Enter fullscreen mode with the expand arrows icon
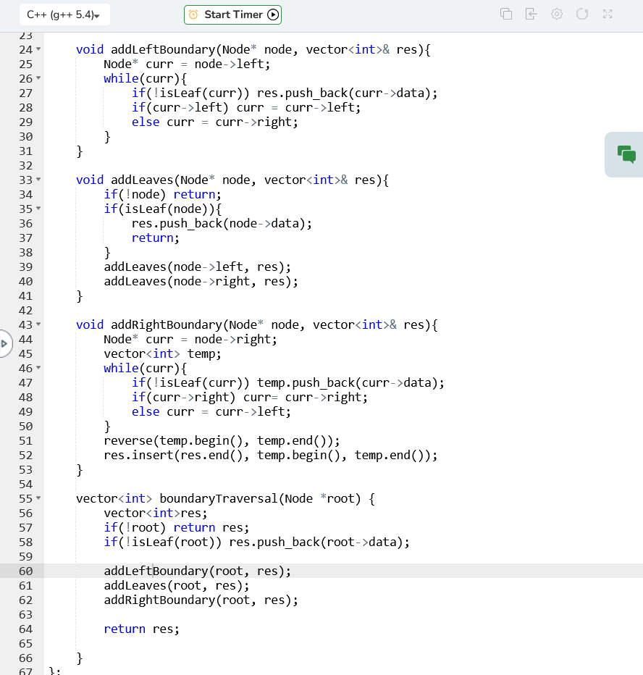The image size is (643, 675). coord(608,14)
